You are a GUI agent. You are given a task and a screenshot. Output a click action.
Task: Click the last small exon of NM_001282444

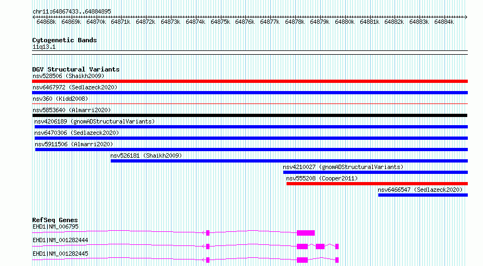pyautogui.click(x=337, y=246)
